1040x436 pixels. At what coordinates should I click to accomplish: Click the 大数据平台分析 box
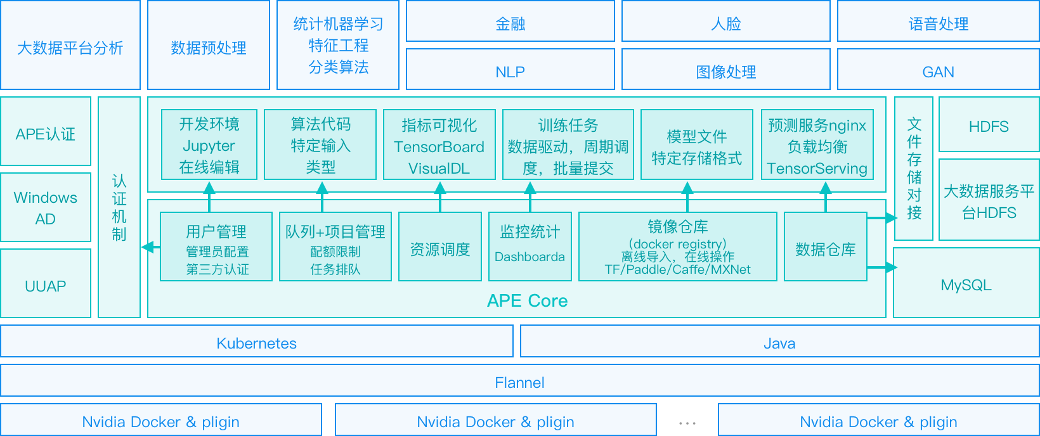tap(70, 45)
